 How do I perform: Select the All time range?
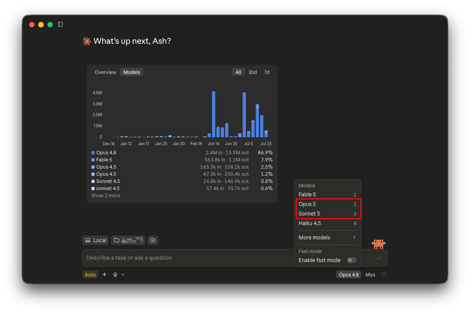pos(238,72)
